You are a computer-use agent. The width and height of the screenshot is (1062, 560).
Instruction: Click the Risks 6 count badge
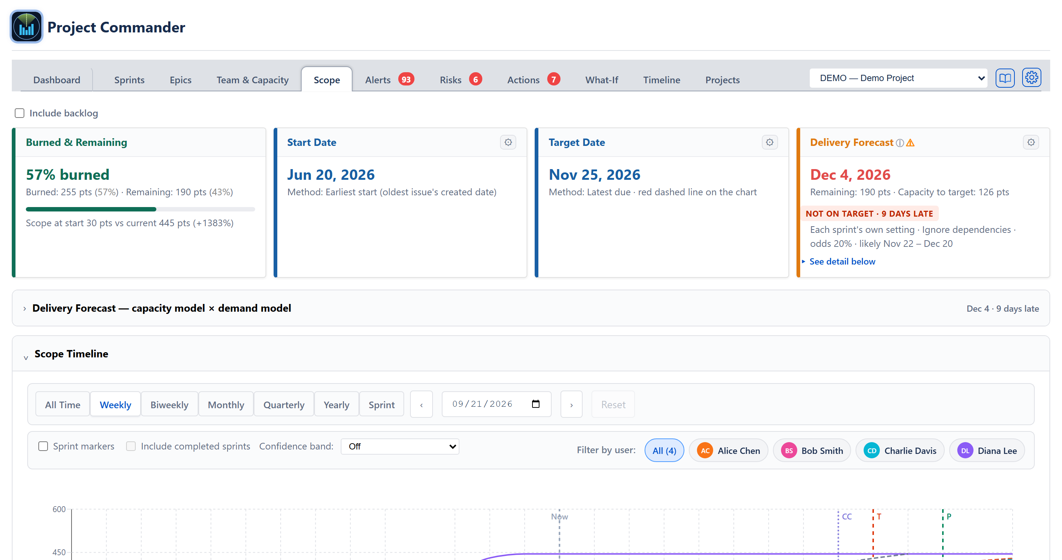[x=475, y=79]
